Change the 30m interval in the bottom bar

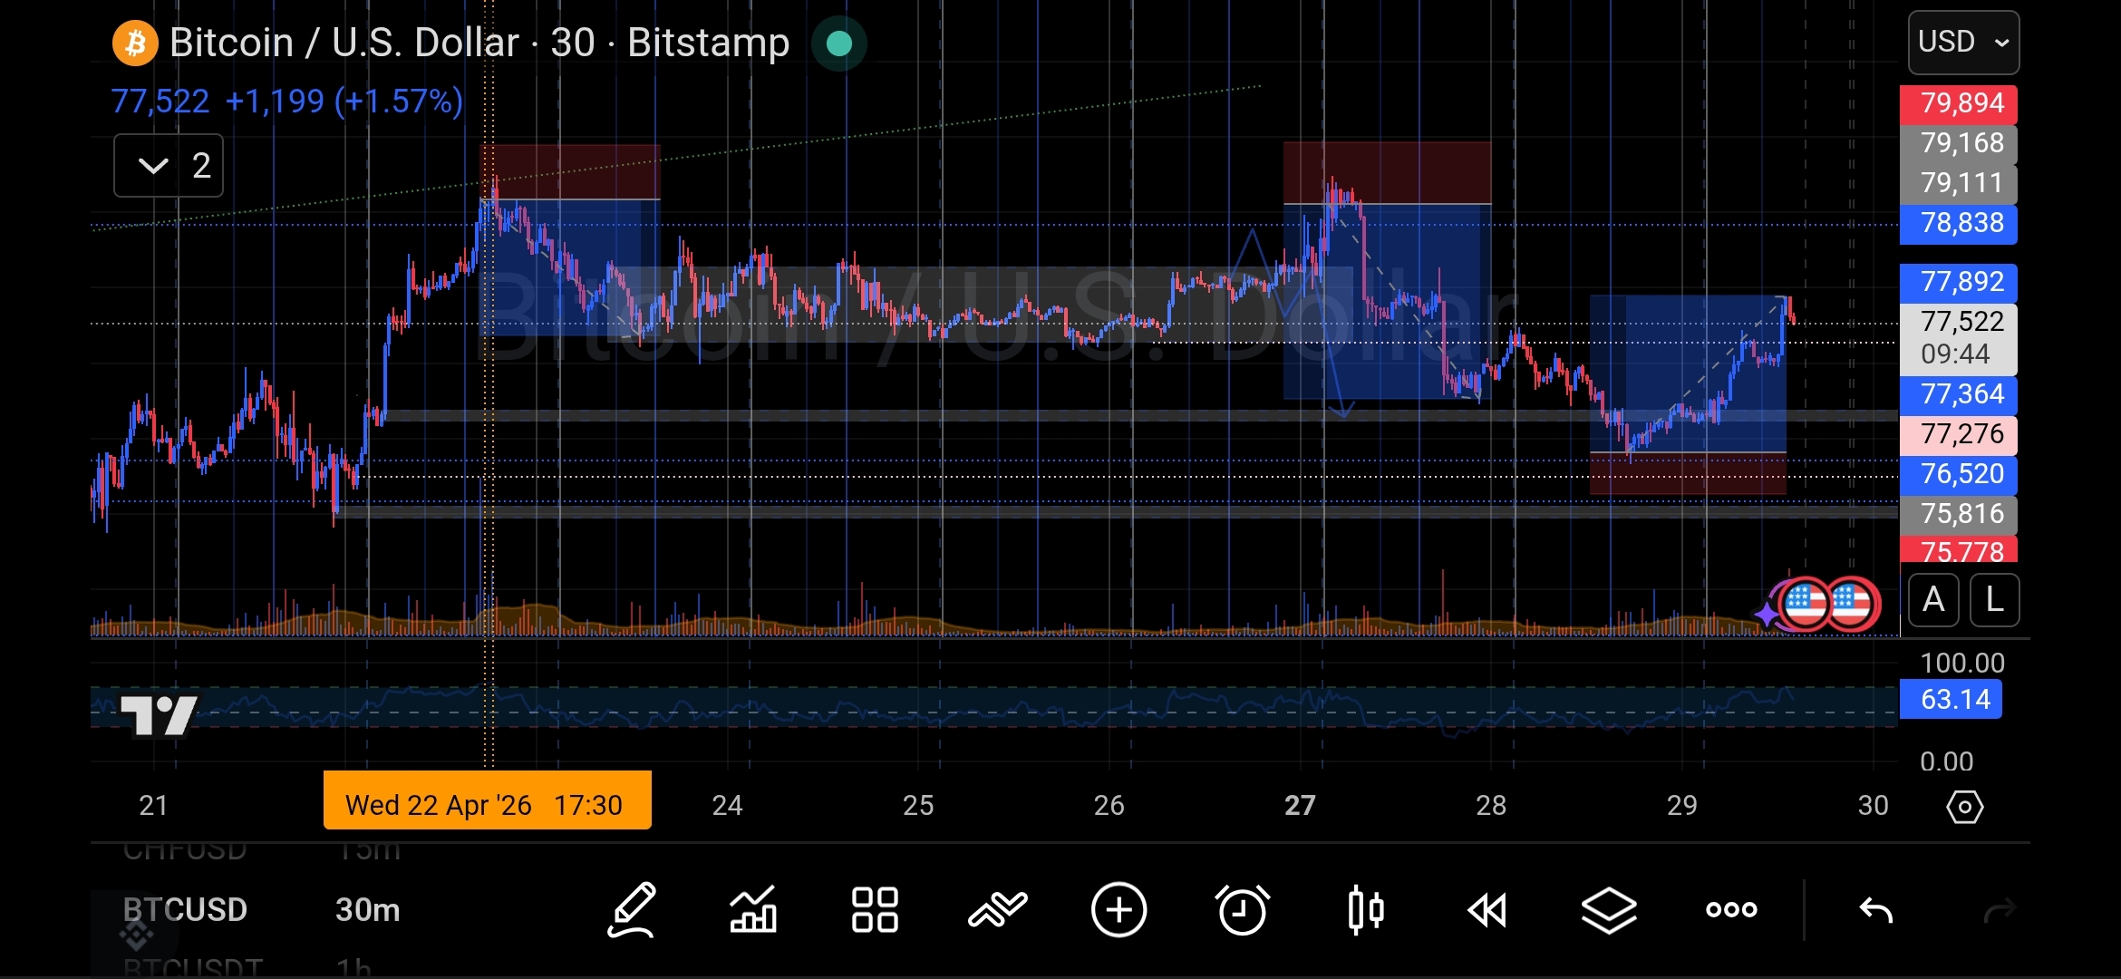point(368,909)
